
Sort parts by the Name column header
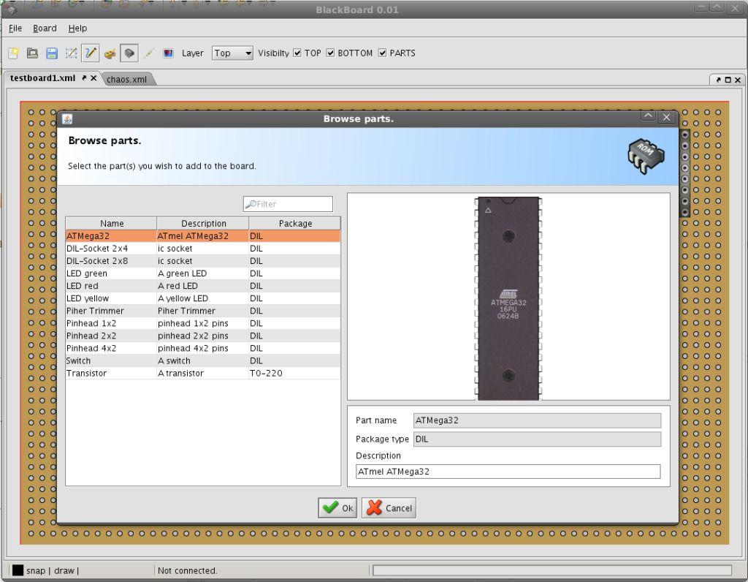point(112,224)
